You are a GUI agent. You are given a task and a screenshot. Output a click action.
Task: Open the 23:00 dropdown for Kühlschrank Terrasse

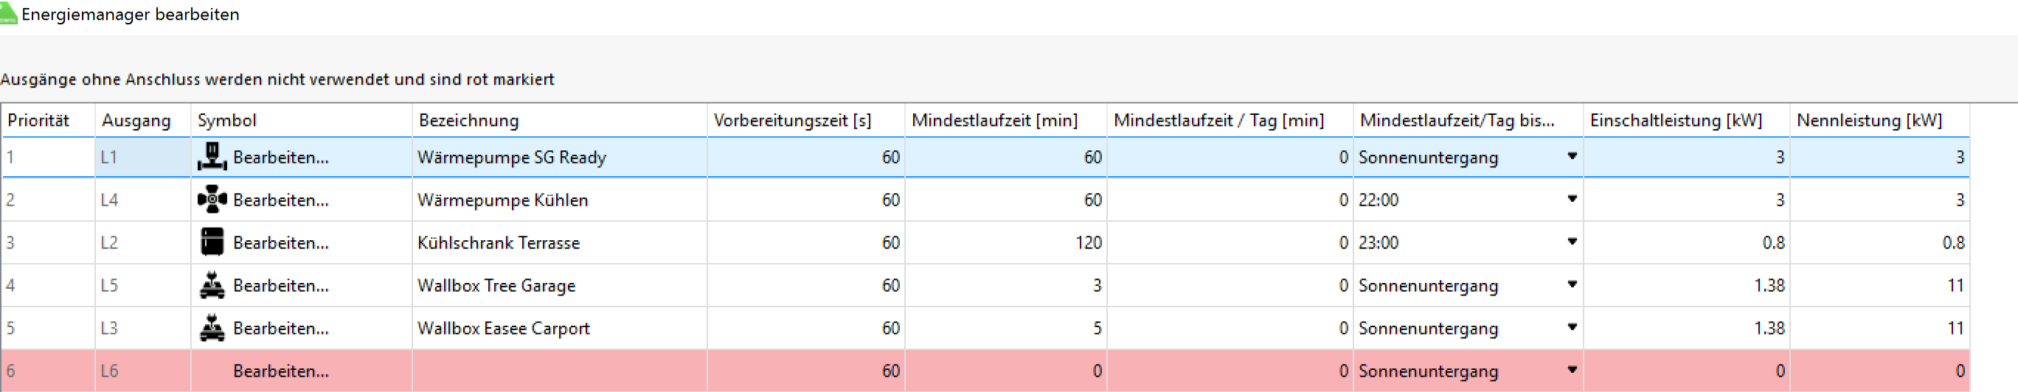click(1572, 242)
